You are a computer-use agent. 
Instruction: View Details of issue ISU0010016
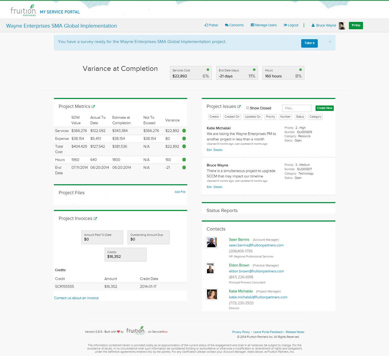pyautogui.click(x=218, y=150)
